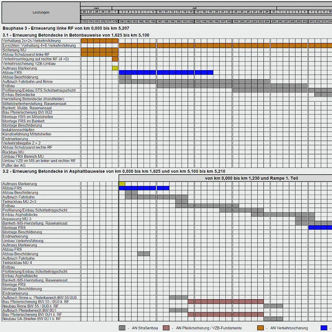
Task: Select day-of-year cell 199 in header
Action: click(236, 22)
